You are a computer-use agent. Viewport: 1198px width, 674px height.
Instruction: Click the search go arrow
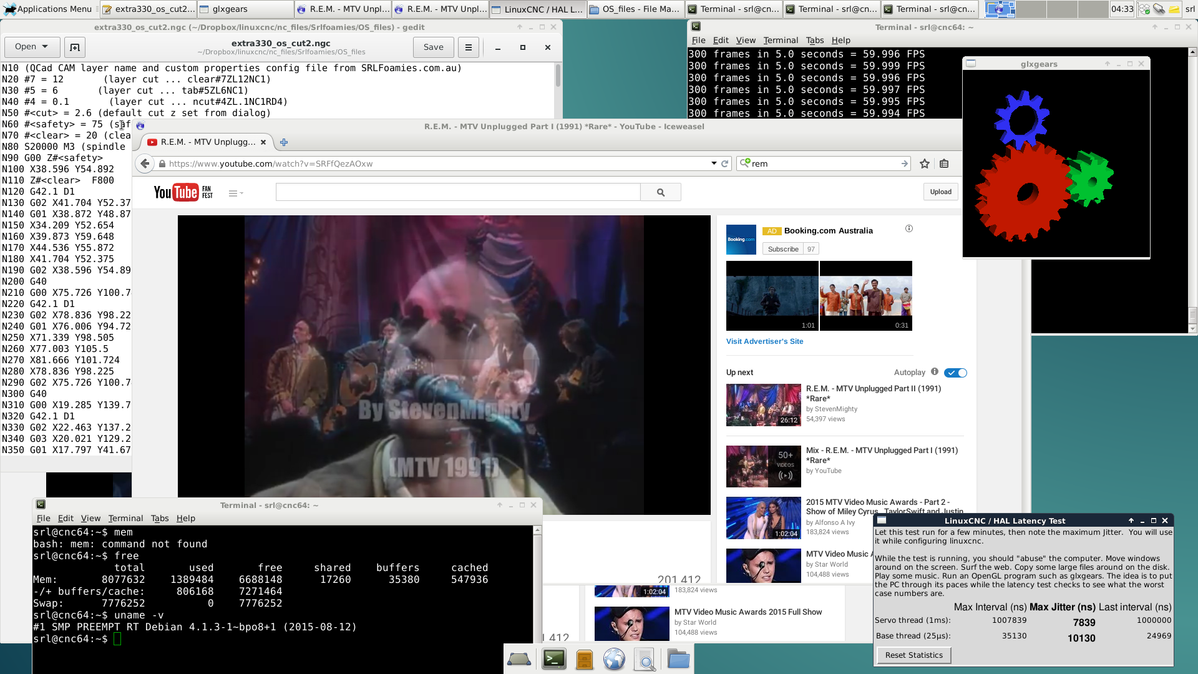(904, 164)
